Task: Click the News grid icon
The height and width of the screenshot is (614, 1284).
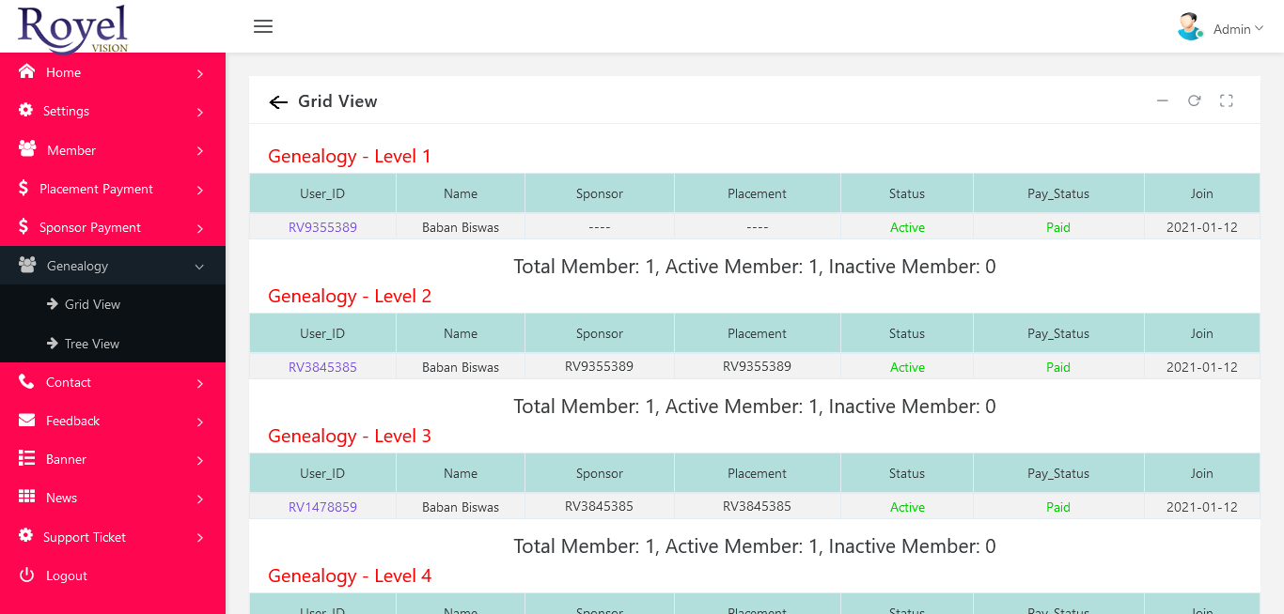Action: point(26,497)
